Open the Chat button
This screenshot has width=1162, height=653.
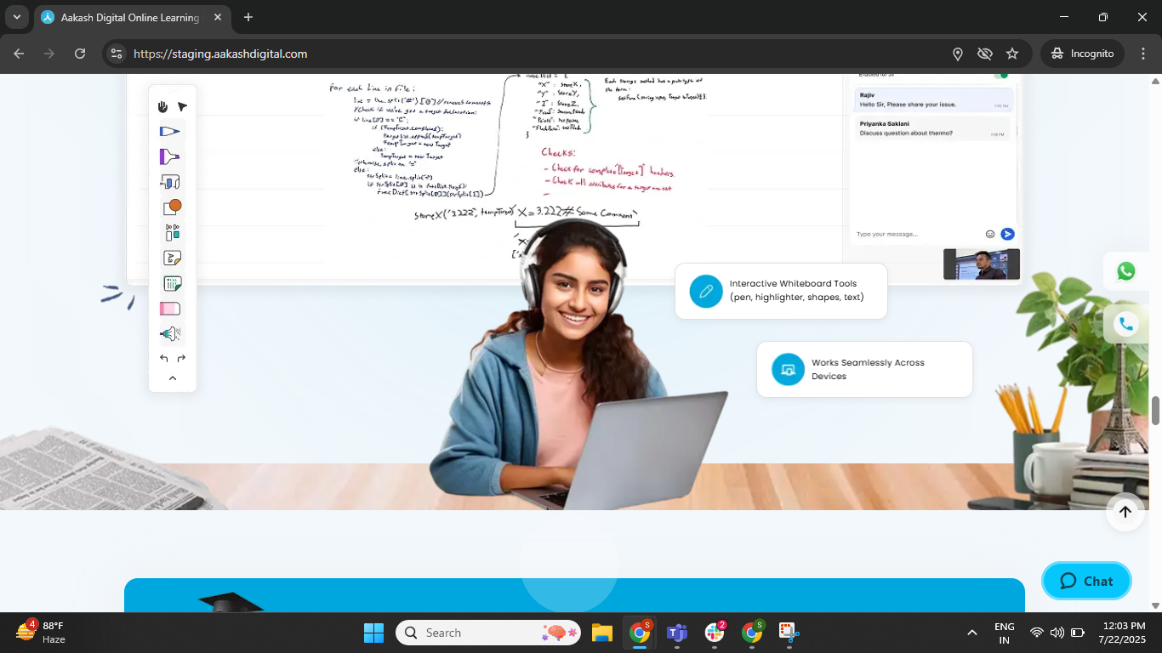(1086, 581)
